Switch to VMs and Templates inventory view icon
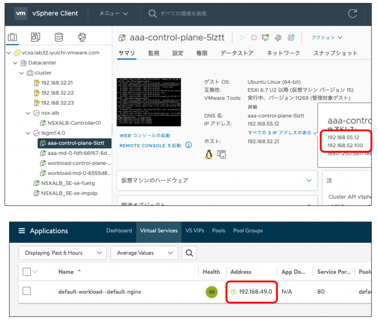The height and width of the screenshot is (321, 378). click(x=35, y=37)
